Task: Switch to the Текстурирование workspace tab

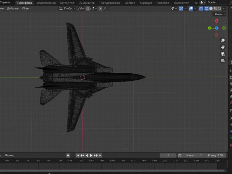Action: (109, 3)
